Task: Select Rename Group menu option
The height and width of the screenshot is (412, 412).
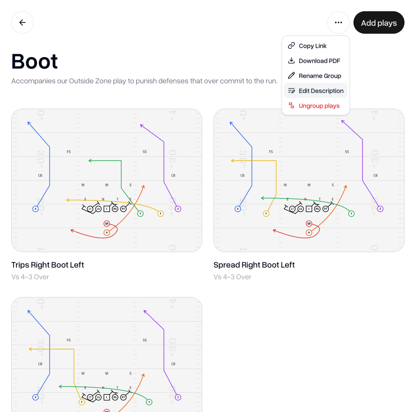Action: tap(320, 76)
